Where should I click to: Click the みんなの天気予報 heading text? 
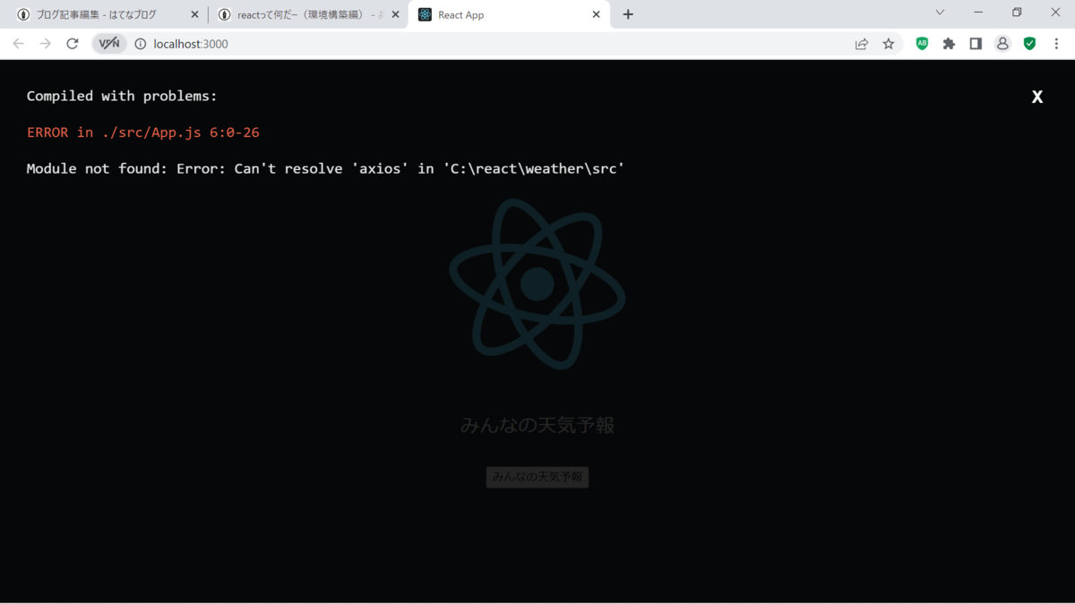point(537,425)
